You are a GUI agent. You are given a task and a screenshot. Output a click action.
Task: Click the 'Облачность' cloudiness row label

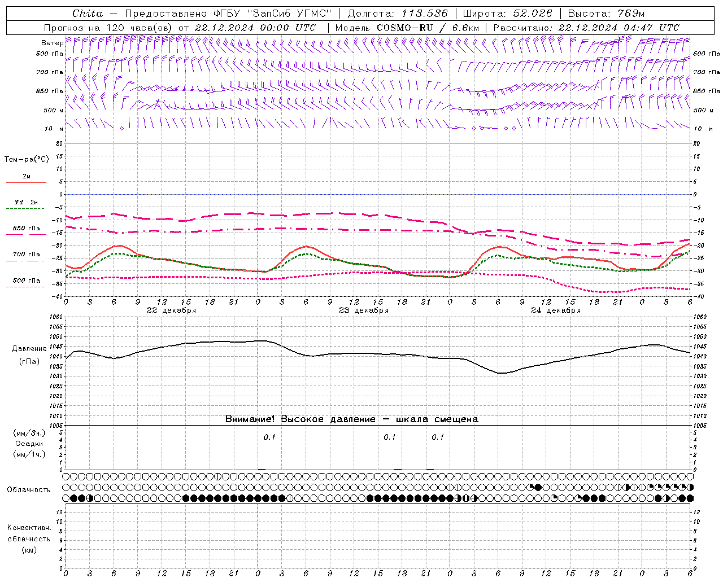click(29, 490)
